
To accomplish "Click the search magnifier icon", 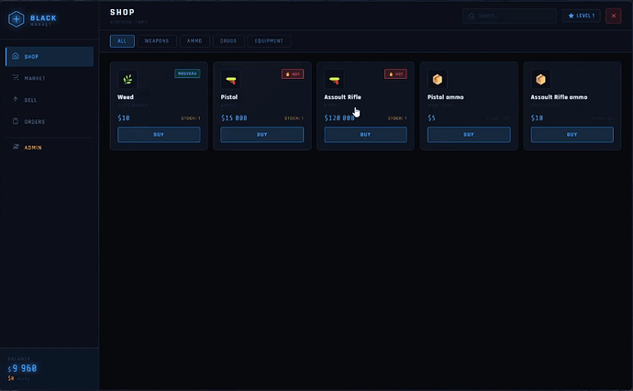I will click(x=472, y=16).
